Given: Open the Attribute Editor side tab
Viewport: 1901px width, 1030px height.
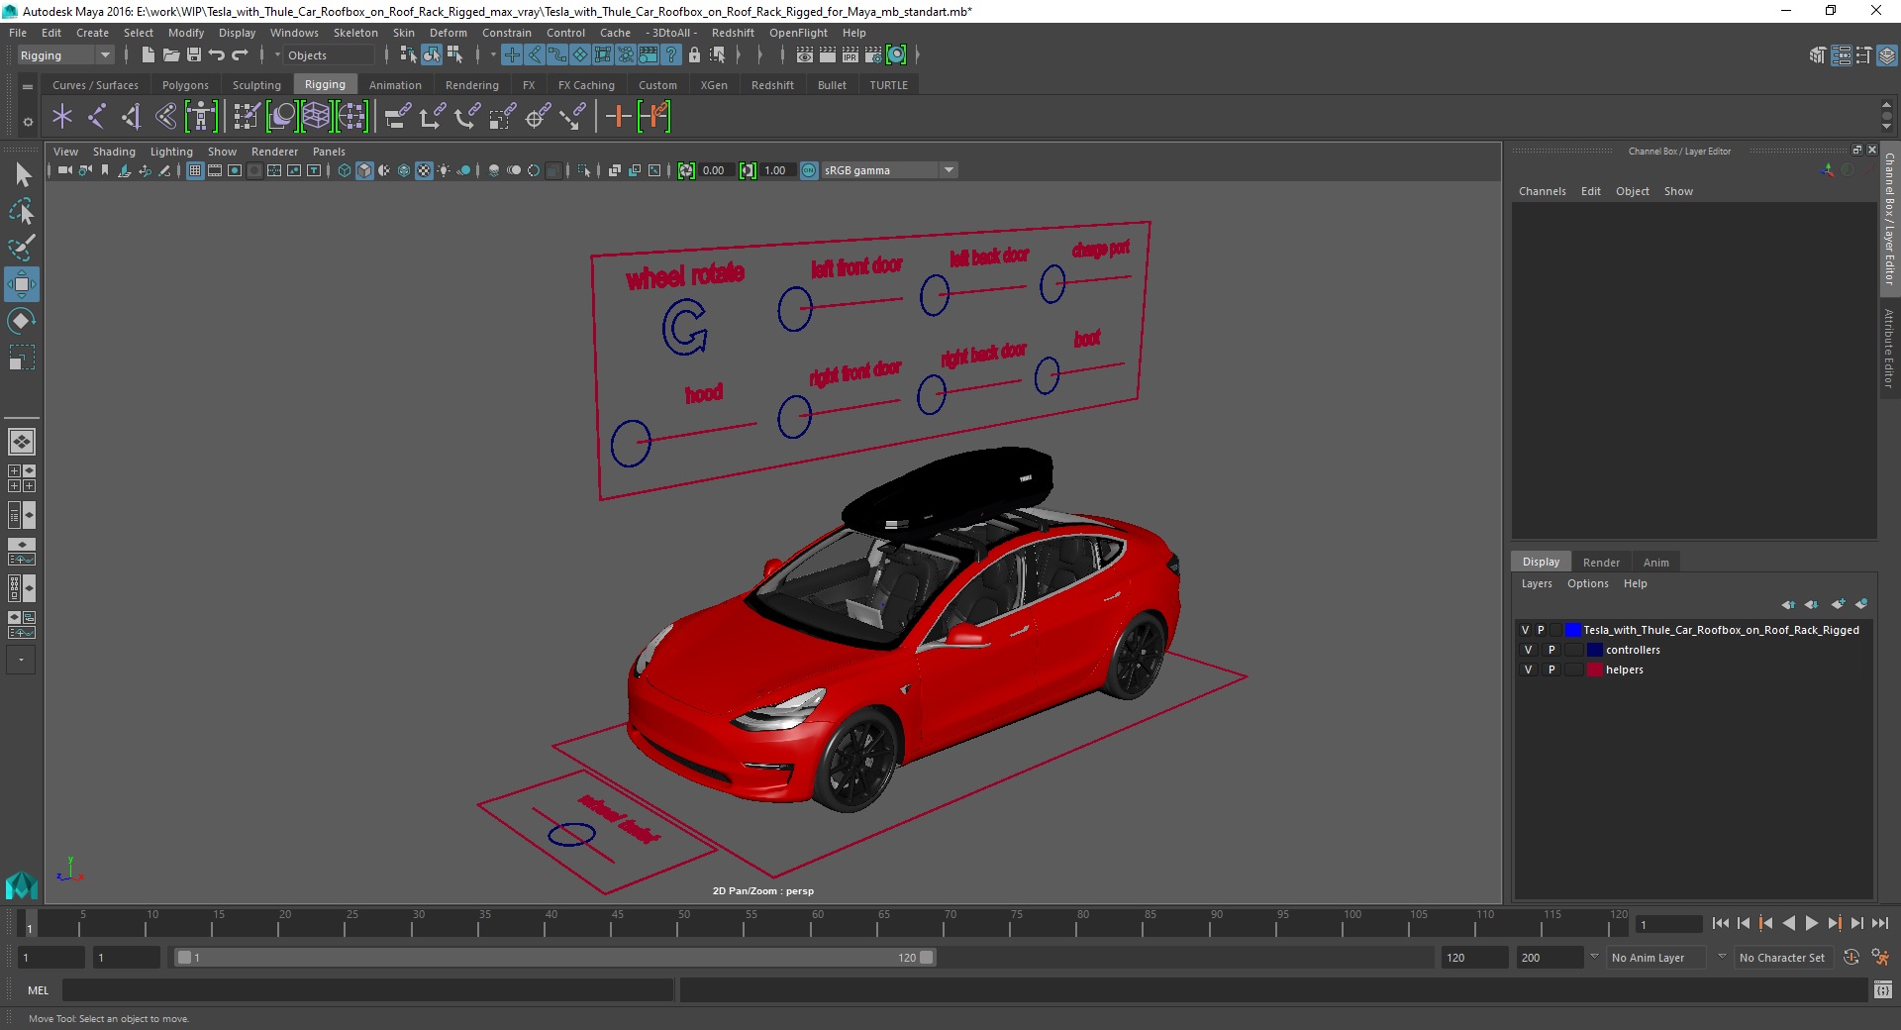Looking at the screenshot, I should (1889, 349).
